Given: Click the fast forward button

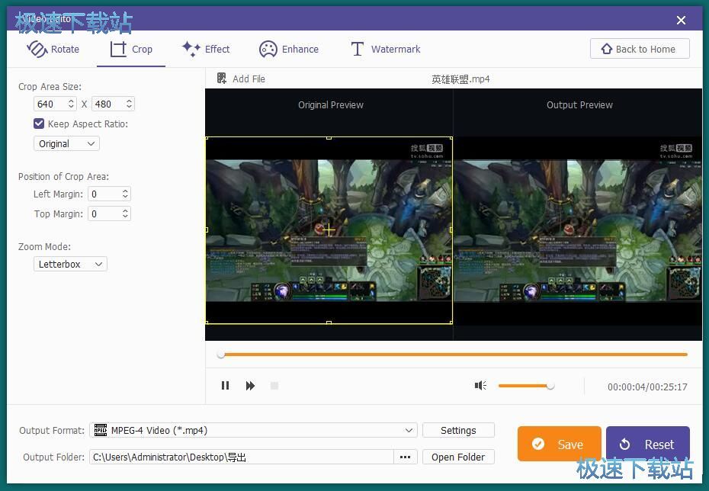Looking at the screenshot, I should pos(250,386).
